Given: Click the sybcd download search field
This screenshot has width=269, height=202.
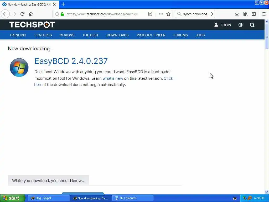Looking at the screenshot, I should (195, 14).
